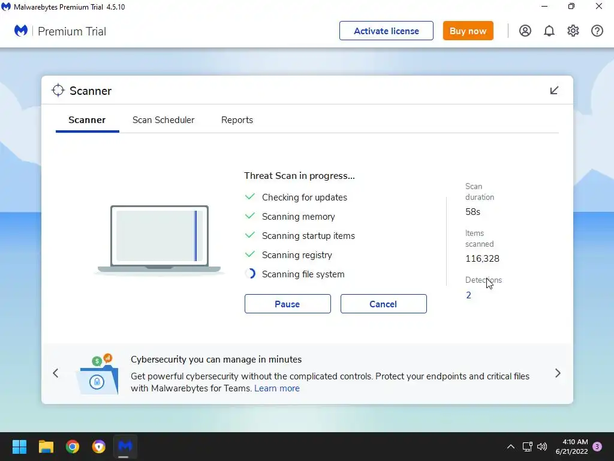Viewport: 614px width, 461px height.
Task: Open the notification count badge
Action: pos(597,447)
